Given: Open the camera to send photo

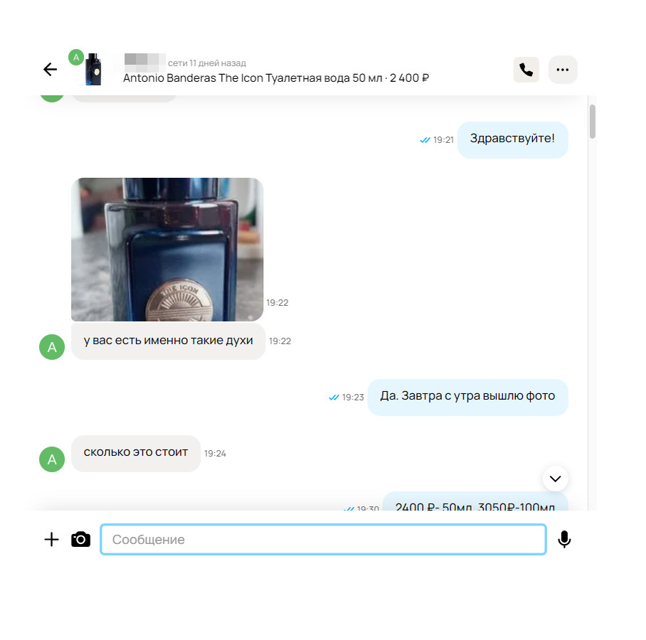Looking at the screenshot, I should coord(81,540).
